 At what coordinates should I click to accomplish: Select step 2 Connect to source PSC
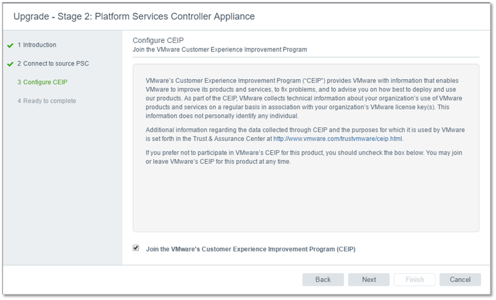(53, 64)
